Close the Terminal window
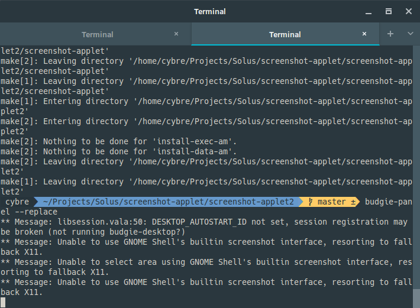 (409, 11)
